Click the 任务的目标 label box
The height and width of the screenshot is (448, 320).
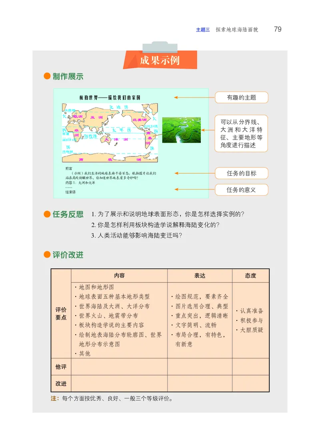[242, 173]
